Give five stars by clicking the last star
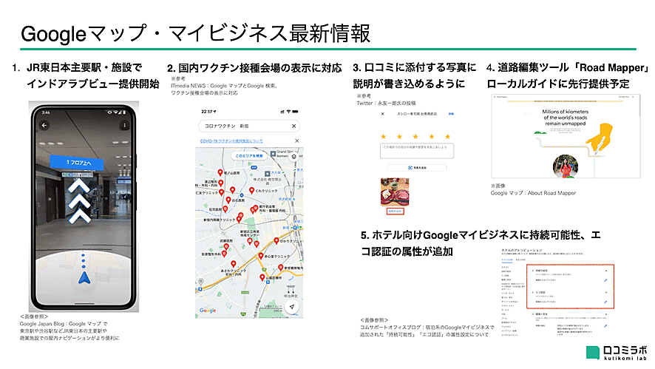The image size is (655, 369). [x=449, y=136]
